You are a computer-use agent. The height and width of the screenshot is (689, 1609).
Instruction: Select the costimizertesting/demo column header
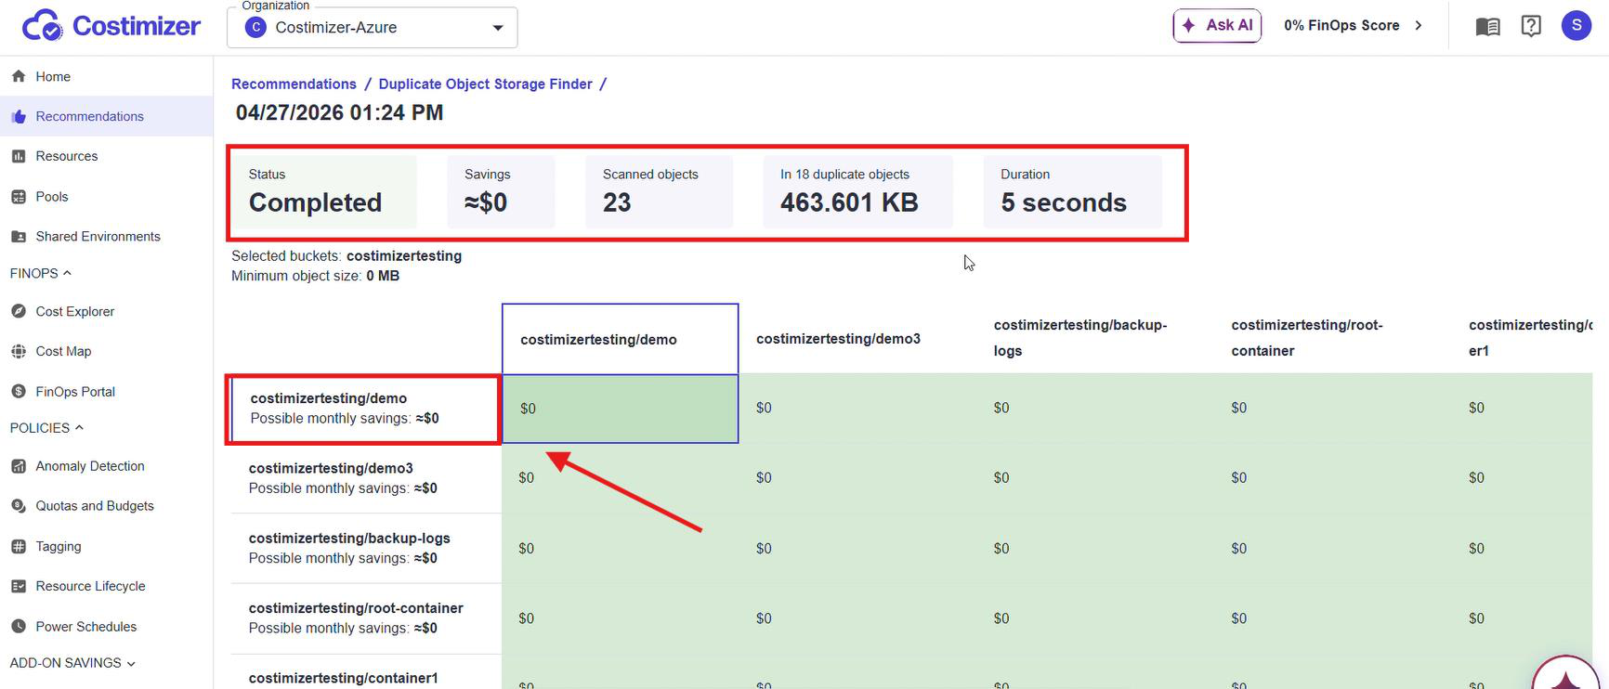click(x=621, y=339)
